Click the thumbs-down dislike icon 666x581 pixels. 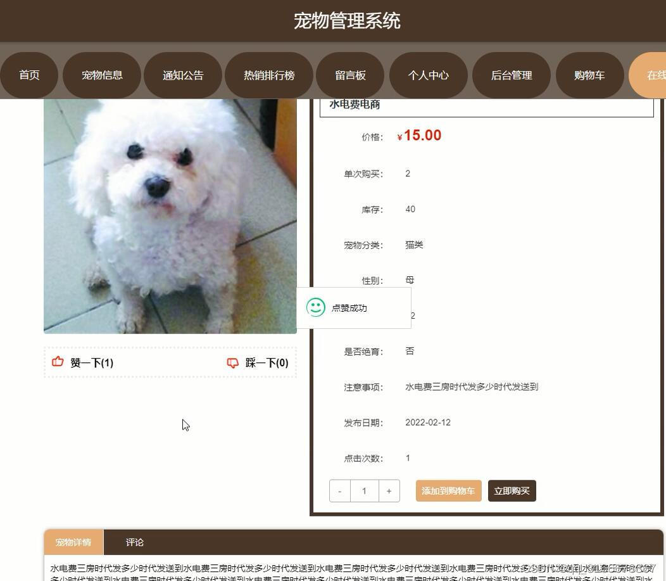tap(233, 362)
